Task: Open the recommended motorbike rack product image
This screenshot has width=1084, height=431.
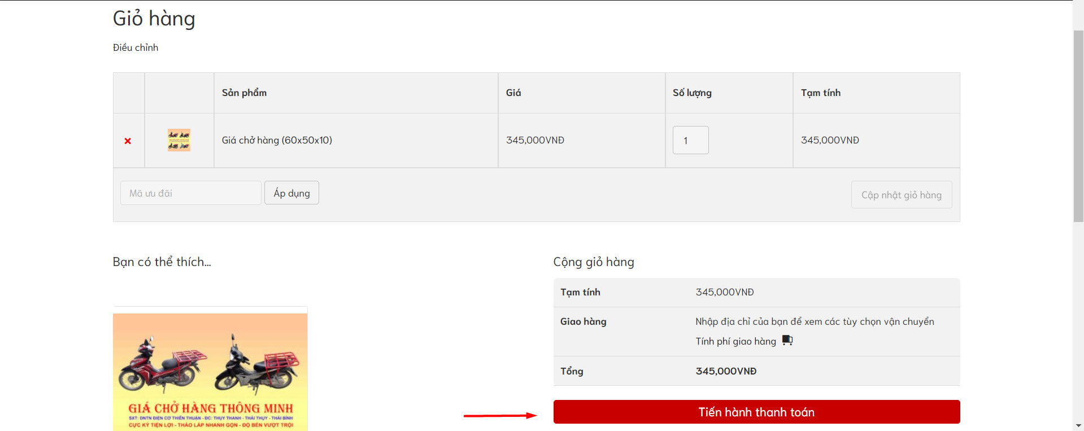Action: pyautogui.click(x=210, y=371)
